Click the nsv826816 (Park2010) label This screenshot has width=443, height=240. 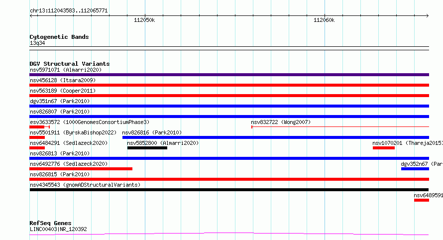point(152,132)
